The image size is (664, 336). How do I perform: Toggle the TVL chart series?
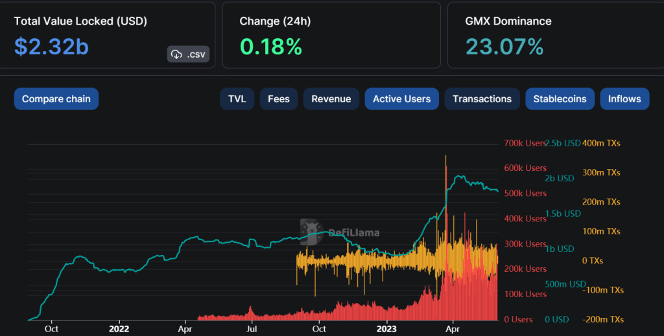[x=237, y=99]
